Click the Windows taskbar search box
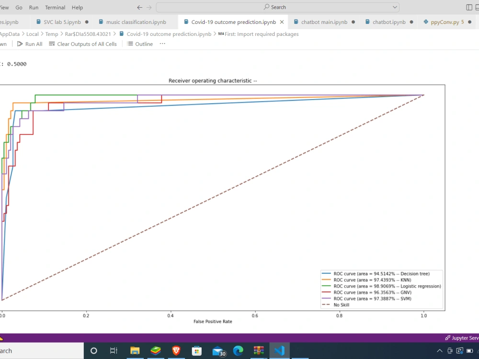 [x=42, y=351]
